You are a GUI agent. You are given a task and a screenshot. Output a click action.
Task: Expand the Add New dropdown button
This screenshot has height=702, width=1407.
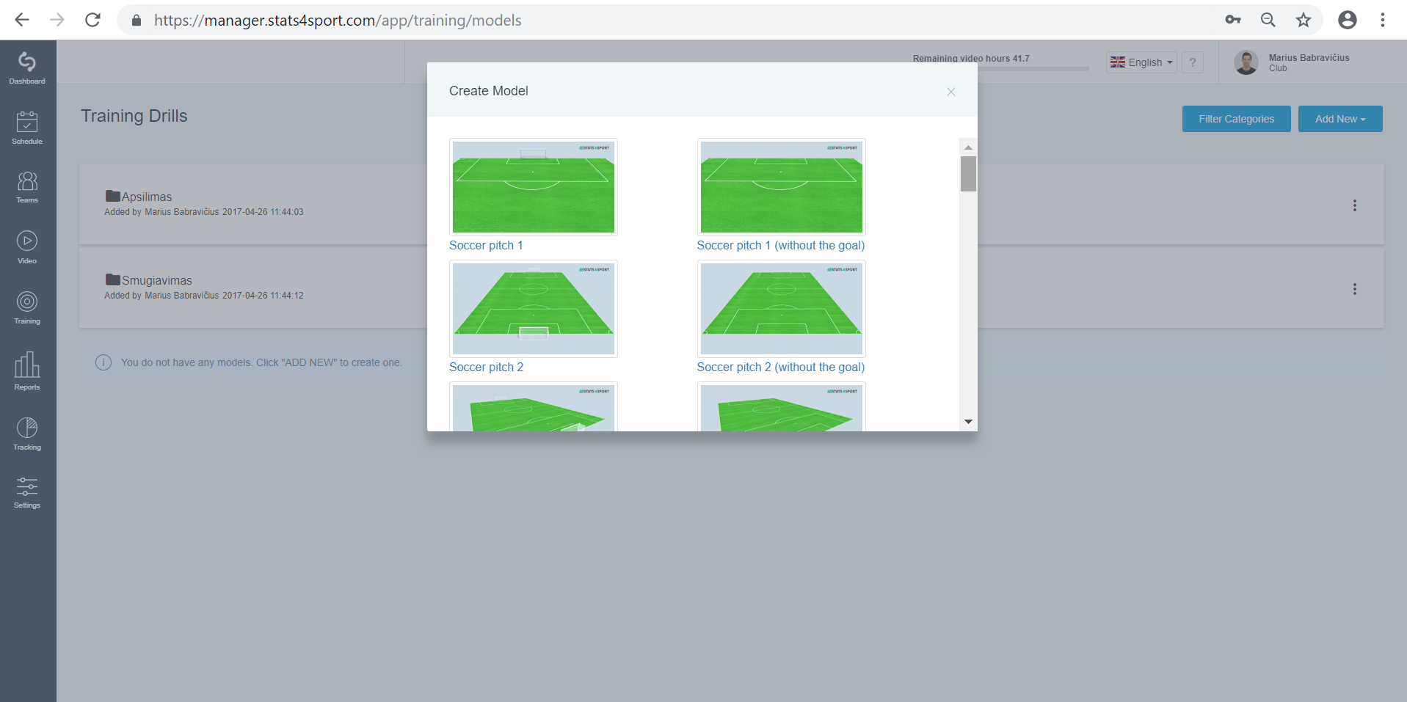click(1340, 119)
